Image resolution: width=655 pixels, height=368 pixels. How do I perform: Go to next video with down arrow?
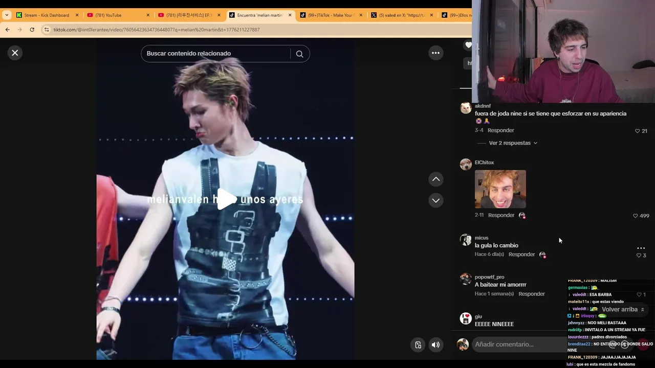(x=435, y=200)
